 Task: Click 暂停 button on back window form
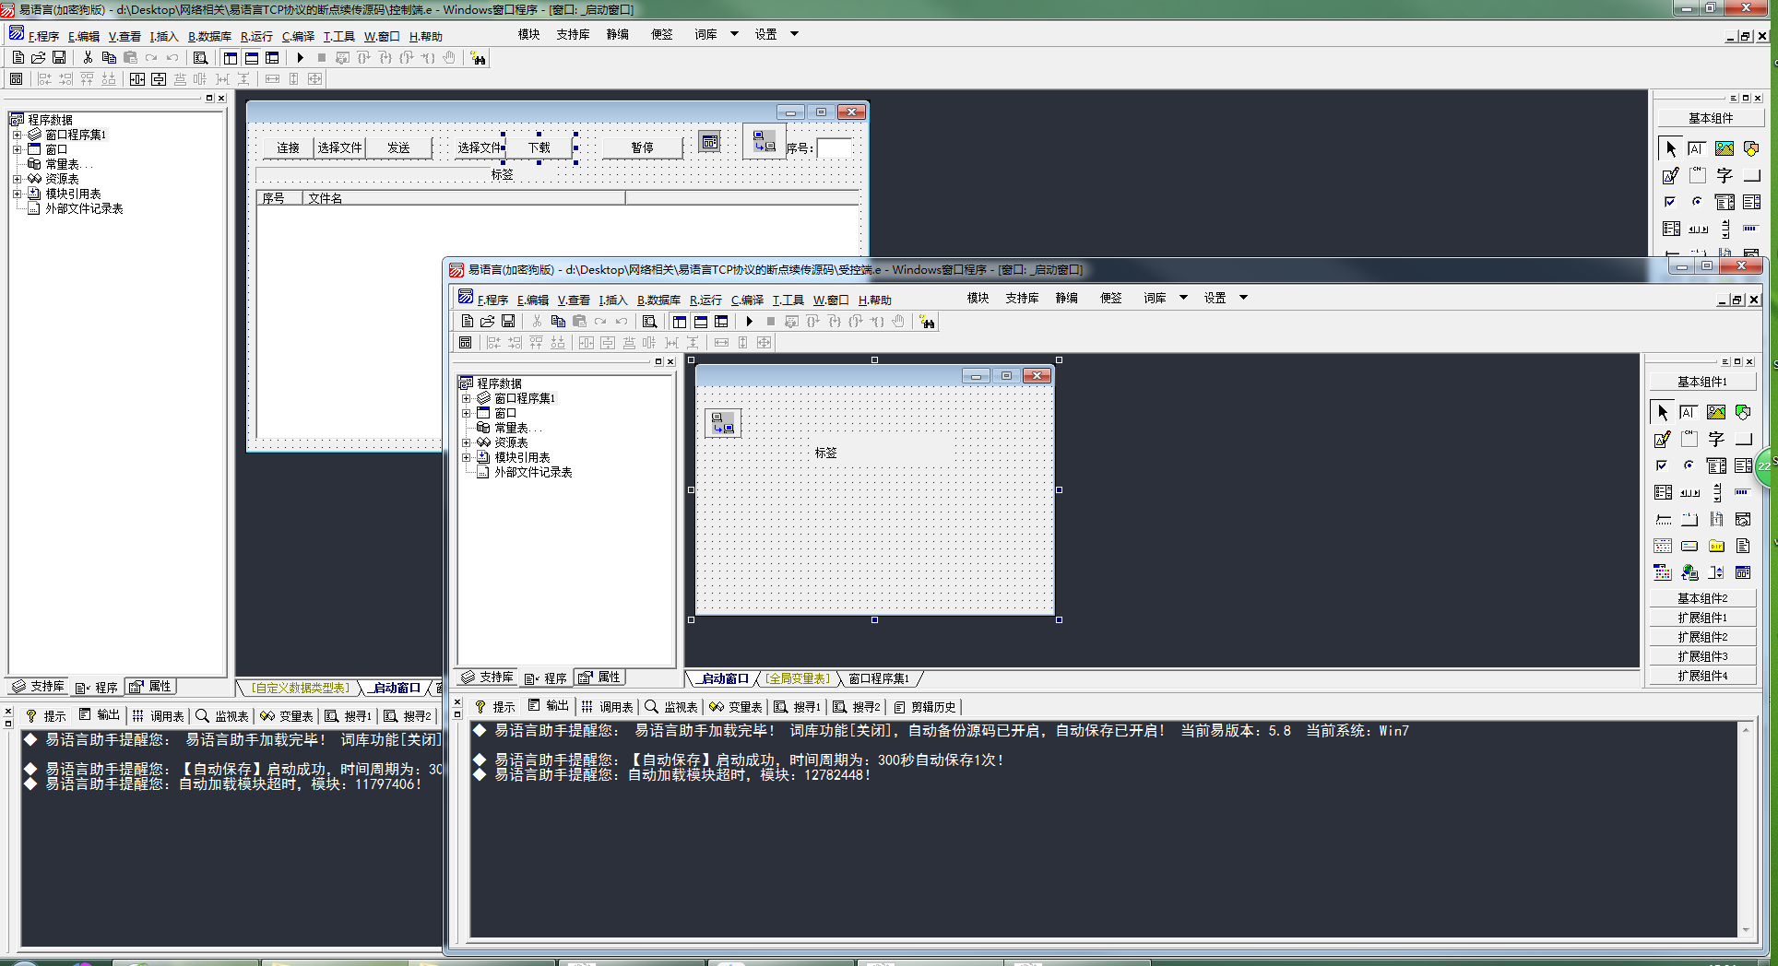point(642,147)
